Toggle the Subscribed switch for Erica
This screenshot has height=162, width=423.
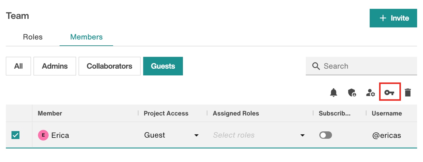point(325,135)
